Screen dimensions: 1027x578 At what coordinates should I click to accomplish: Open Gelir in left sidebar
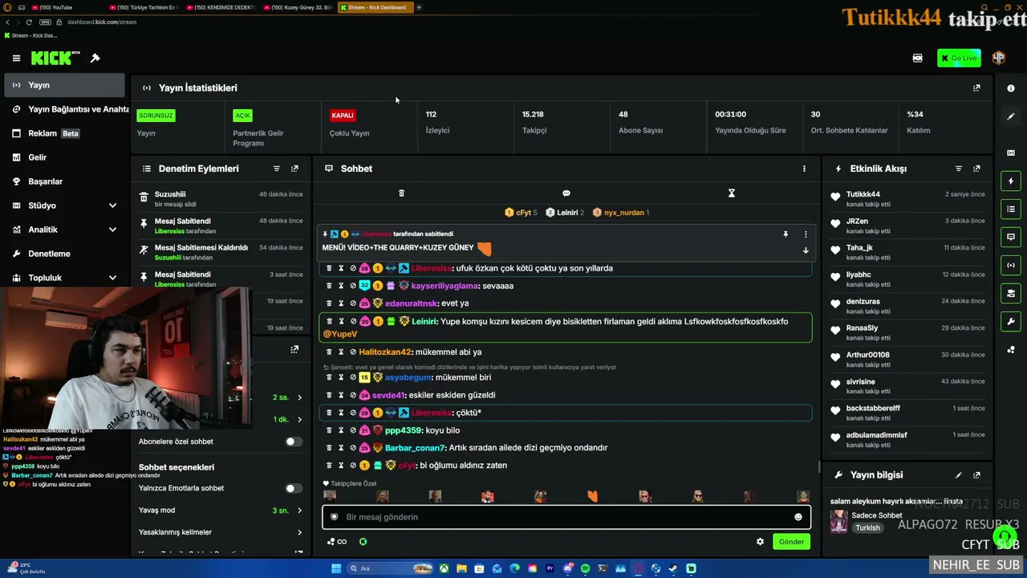pos(63,157)
